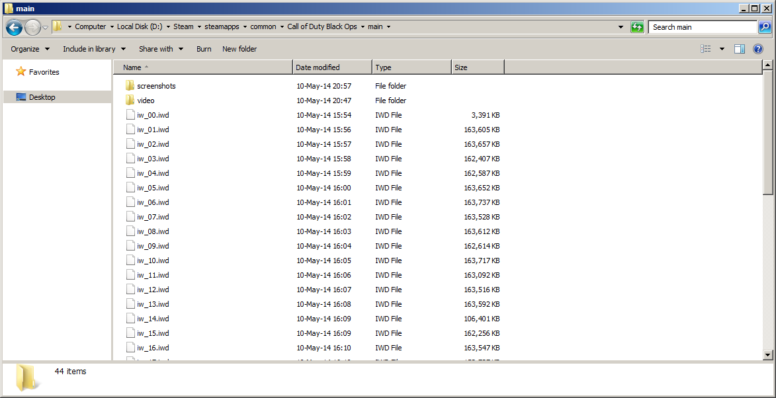Click the scrollbar down arrow

coord(767,354)
